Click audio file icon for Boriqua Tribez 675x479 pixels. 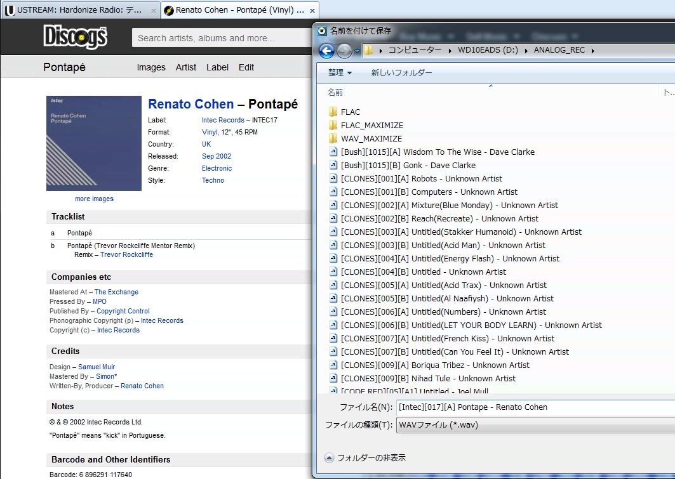333,365
